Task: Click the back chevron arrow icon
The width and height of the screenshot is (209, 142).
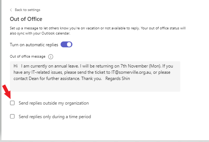Action: point(11,10)
